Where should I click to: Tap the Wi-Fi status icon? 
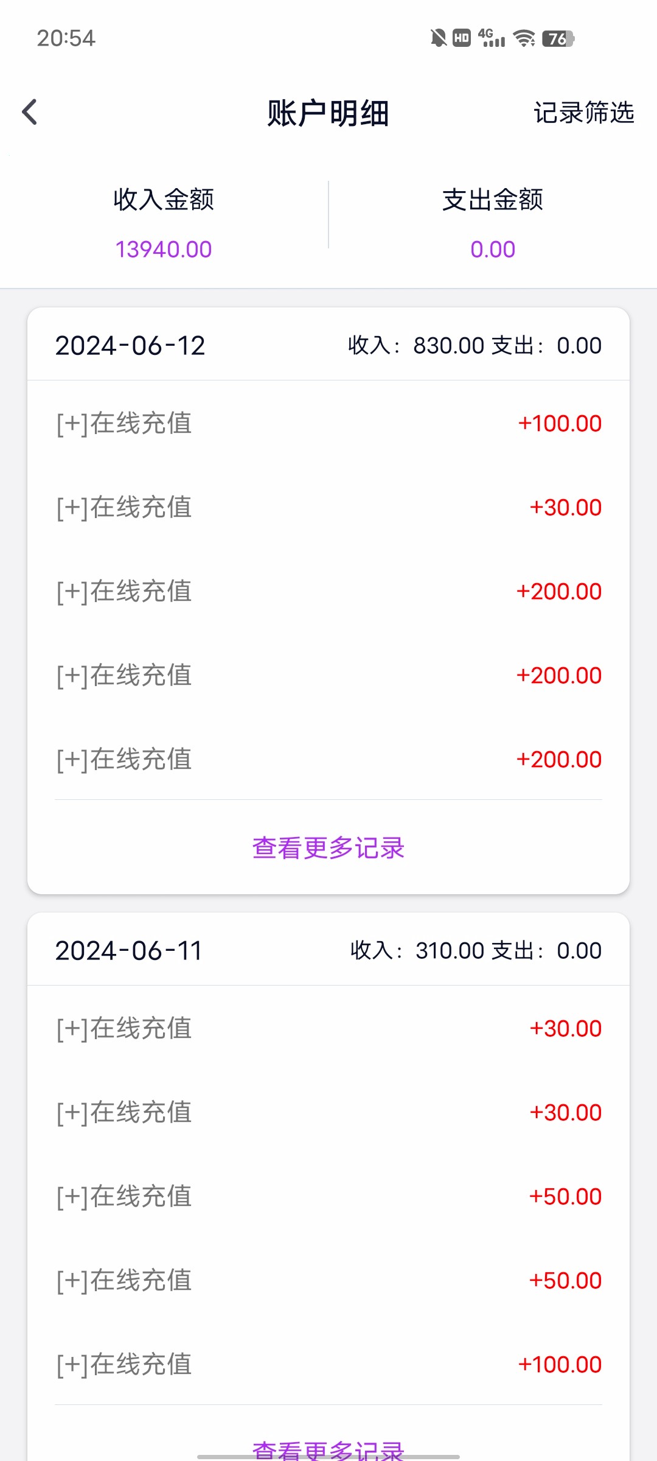pos(524,38)
